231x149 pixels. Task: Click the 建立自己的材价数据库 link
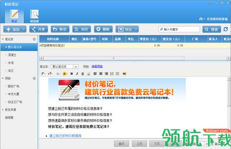click(x=65, y=136)
